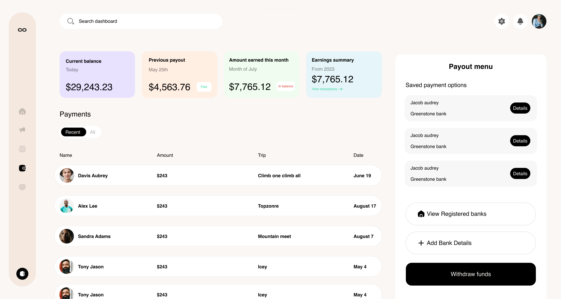Select the Davis Aubrey payment row
This screenshot has height=299, width=561.
pos(218,175)
